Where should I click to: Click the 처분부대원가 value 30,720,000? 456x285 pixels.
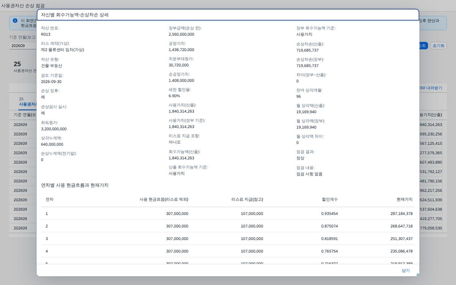coord(179,65)
